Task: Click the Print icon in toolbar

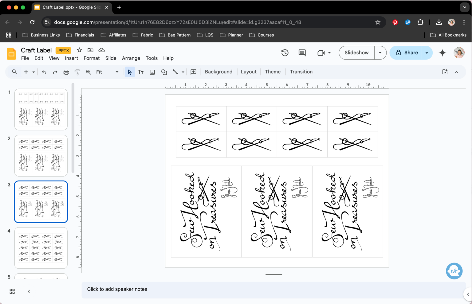Action: [66, 72]
